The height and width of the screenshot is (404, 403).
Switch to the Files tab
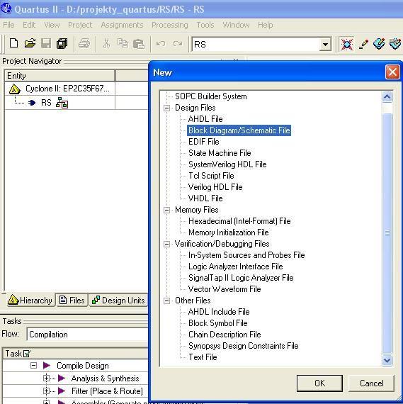coord(72,301)
